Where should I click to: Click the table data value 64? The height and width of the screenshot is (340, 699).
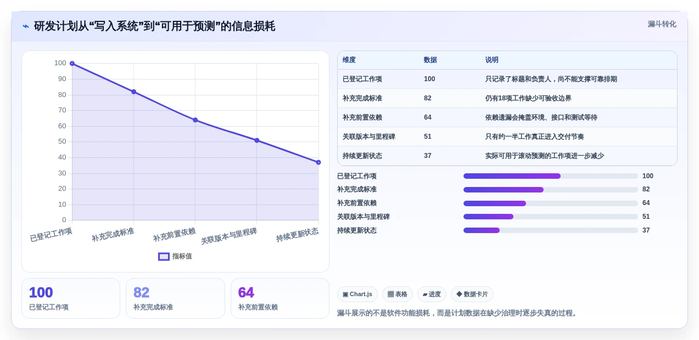(x=428, y=117)
